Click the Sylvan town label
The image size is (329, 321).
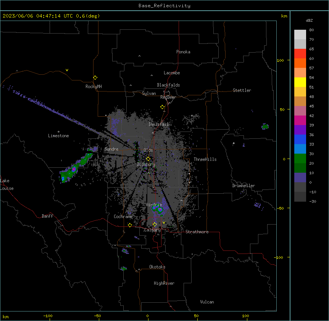click(x=149, y=93)
